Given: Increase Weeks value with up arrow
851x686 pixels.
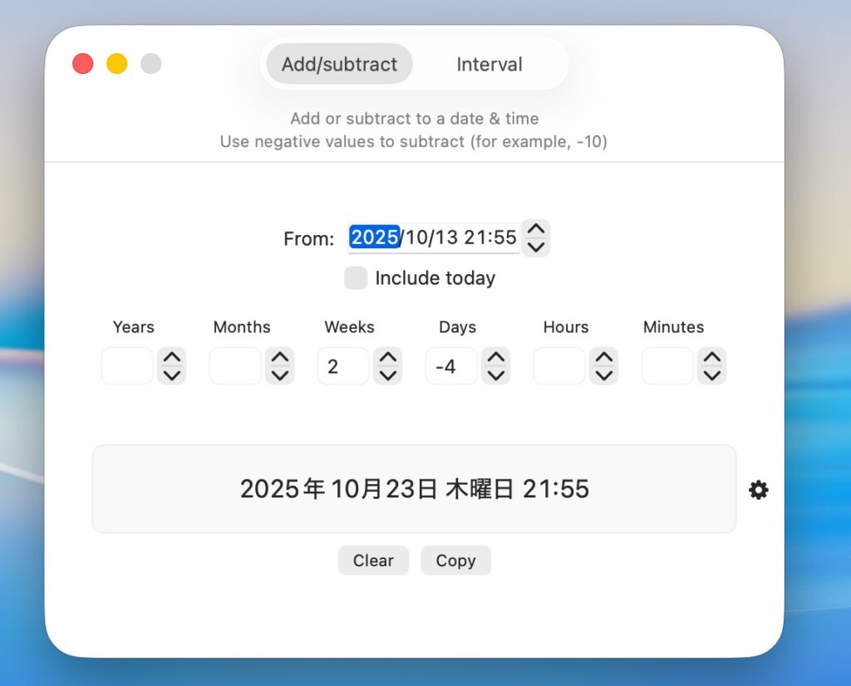Looking at the screenshot, I should click(388, 358).
